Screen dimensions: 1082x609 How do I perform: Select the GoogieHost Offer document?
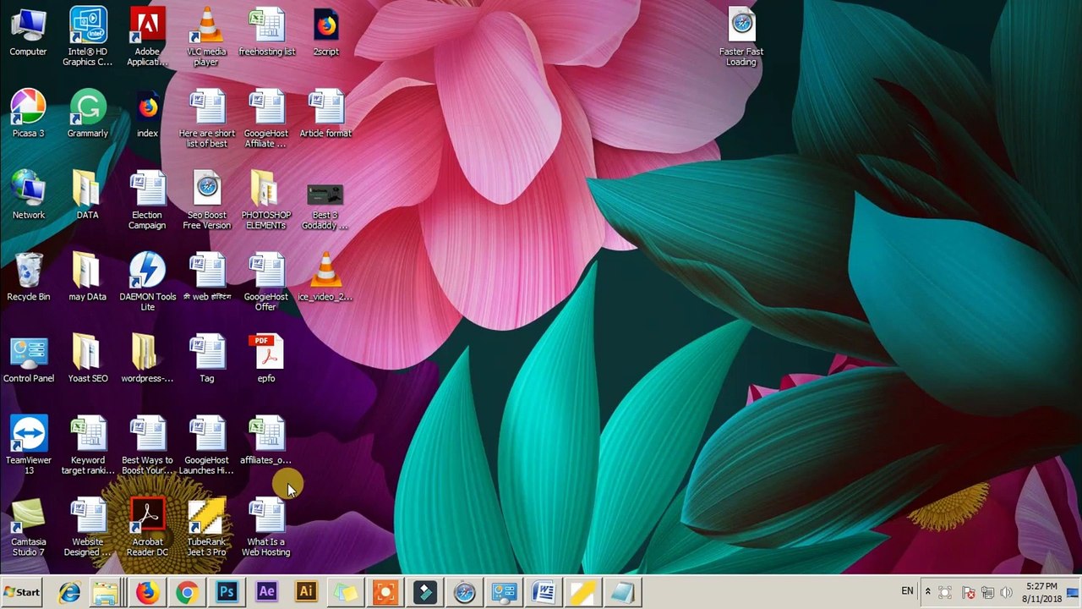point(266,283)
